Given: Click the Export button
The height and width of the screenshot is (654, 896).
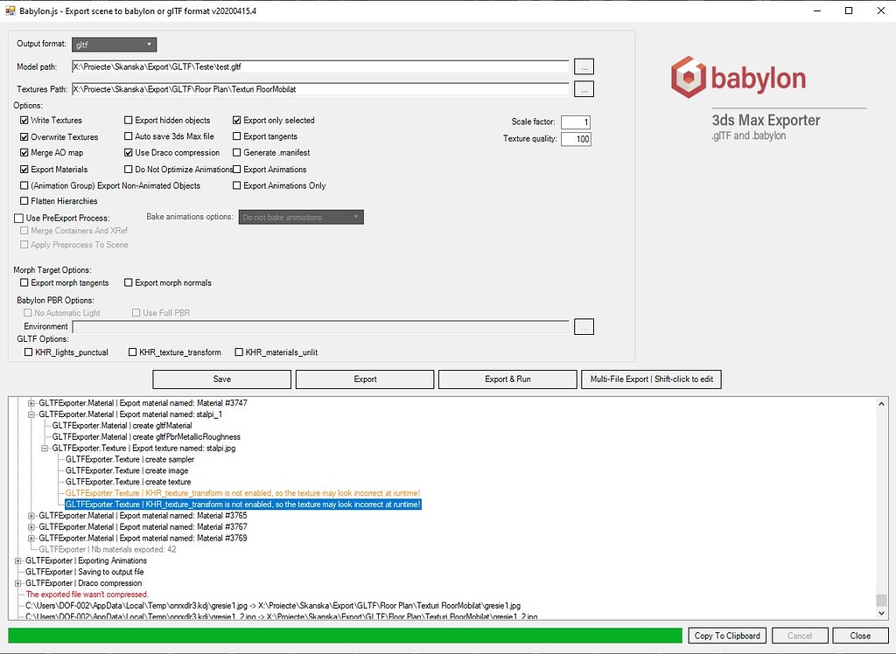Looking at the screenshot, I should (x=364, y=379).
